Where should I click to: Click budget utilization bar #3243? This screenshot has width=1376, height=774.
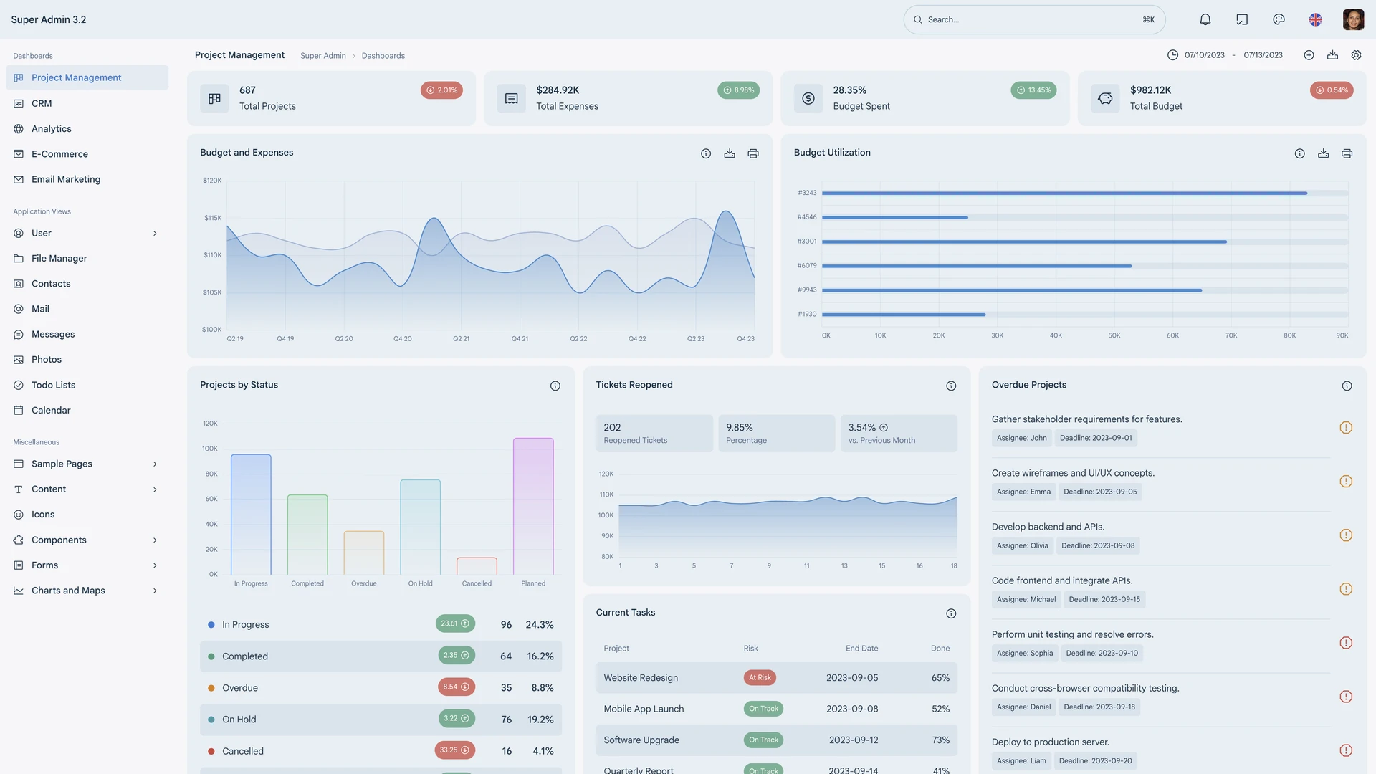click(x=1064, y=193)
